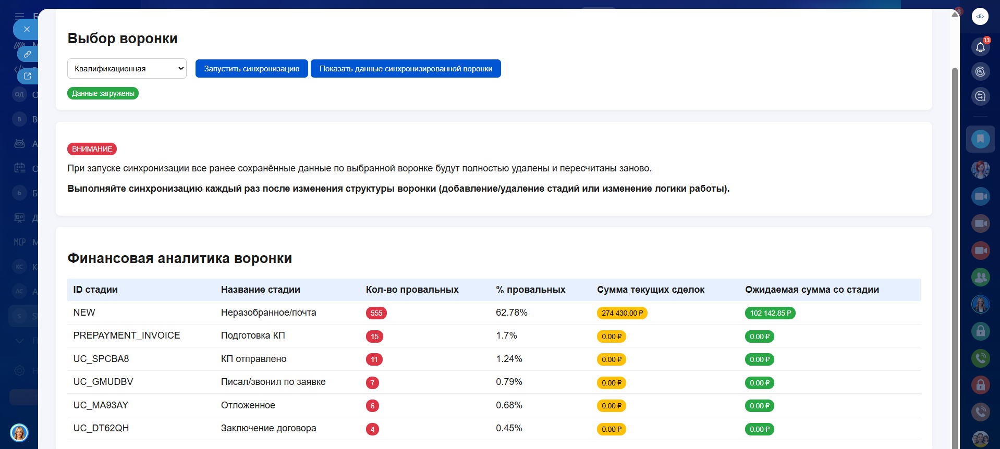Open the user profile avatar at bottom left
Viewport: 1000px width, 449px height.
(19, 432)
